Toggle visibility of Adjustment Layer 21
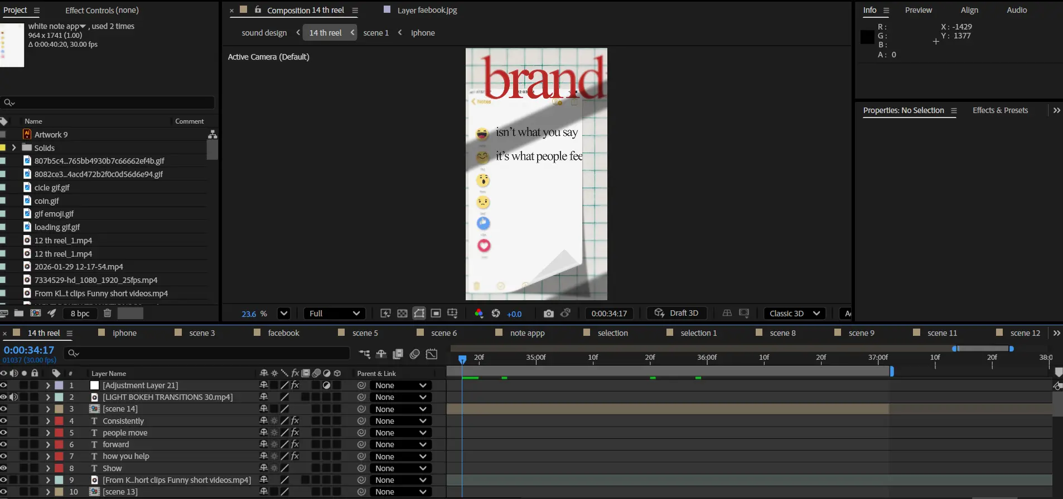Image resolution: width=1063 pixels, height=499 pixels. pyautogui.click(x=4, y=385)
